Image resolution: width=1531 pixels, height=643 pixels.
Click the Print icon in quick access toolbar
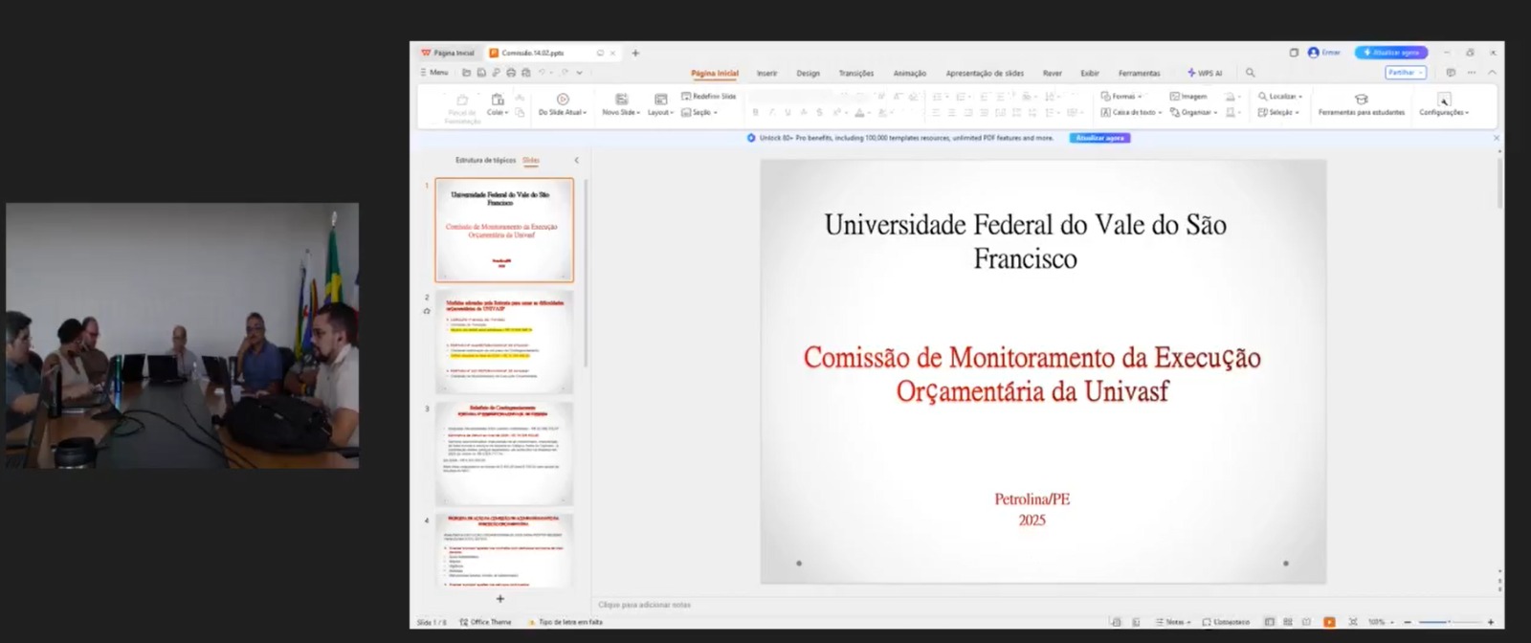coord(511,73)
